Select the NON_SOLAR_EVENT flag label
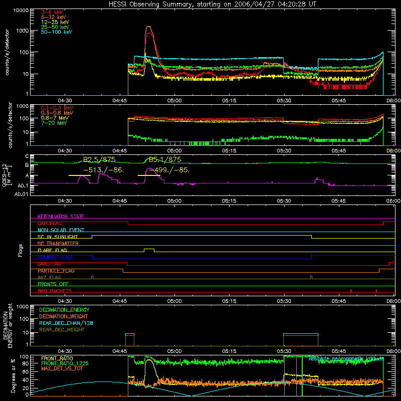 (x=61, y=230)
